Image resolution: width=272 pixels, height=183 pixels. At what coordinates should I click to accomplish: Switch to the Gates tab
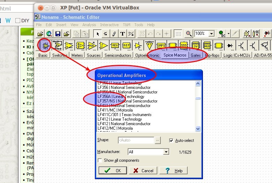tap(196, 55)
